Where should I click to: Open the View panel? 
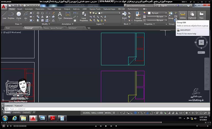point(201,15)
